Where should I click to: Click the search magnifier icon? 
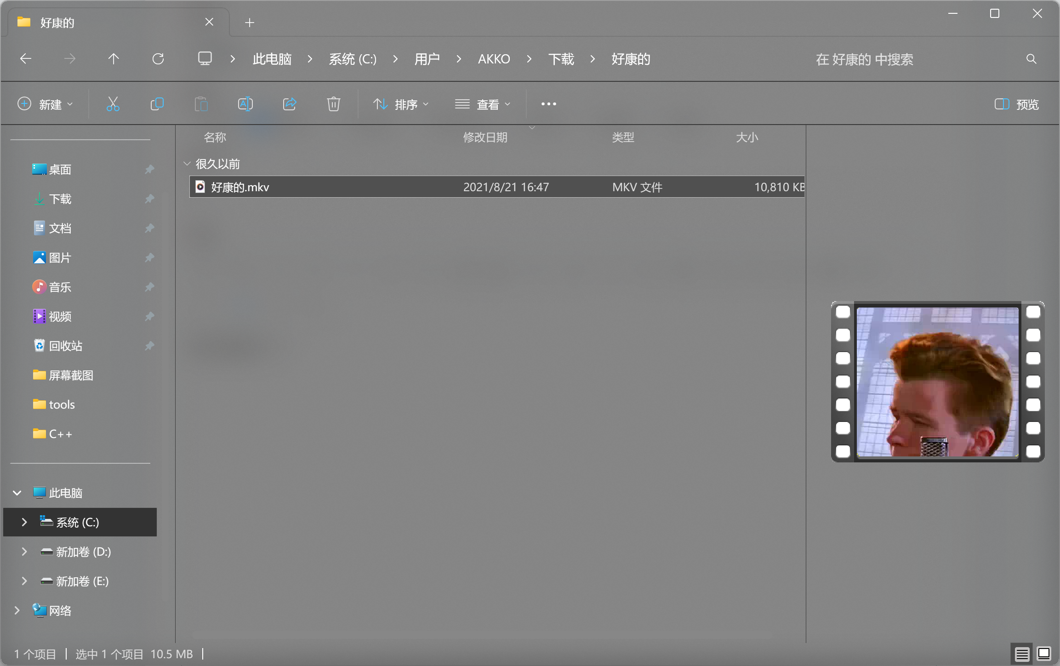click(1031, 59)
